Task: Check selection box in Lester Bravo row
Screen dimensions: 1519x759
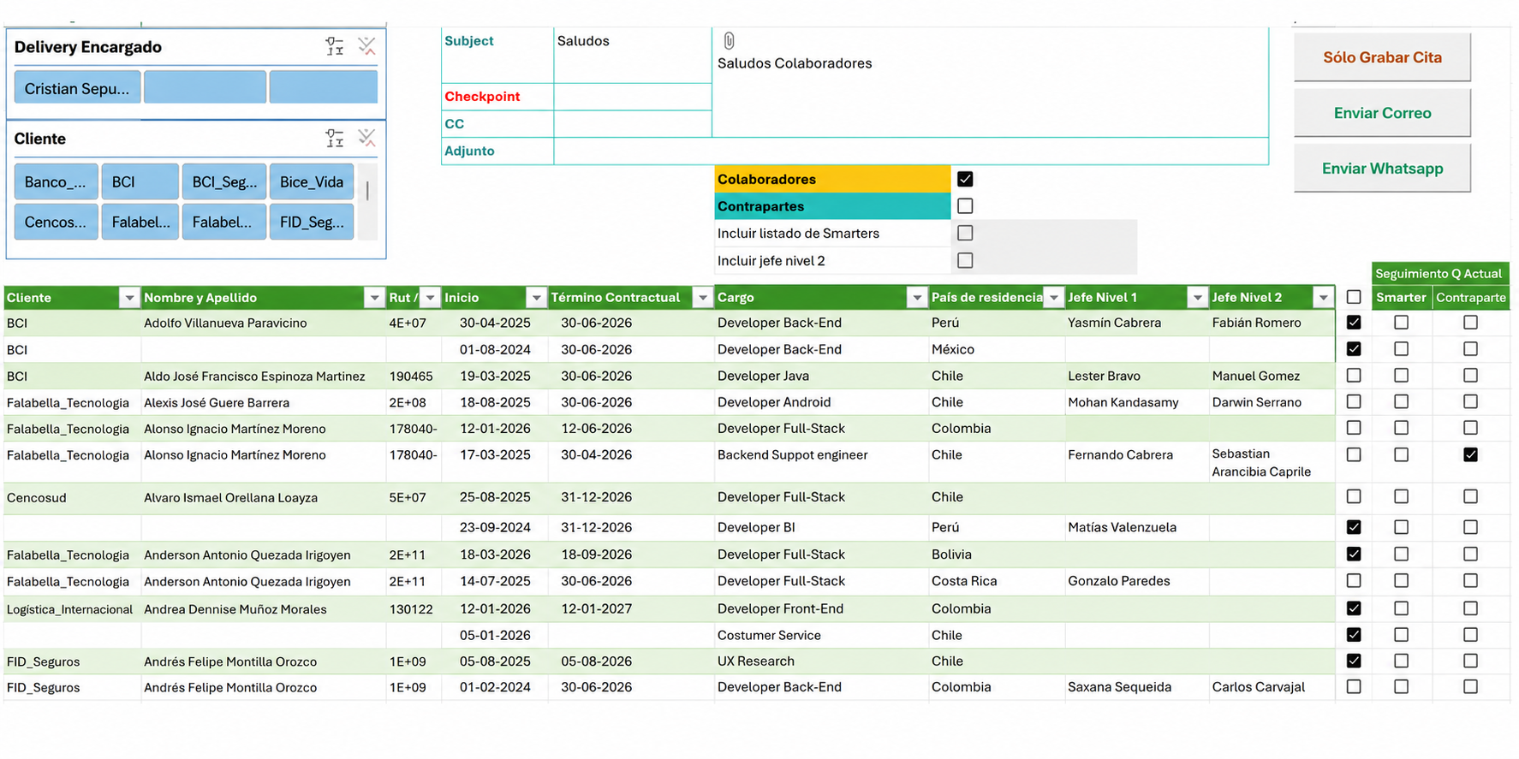Action: tap(1354, 376)
